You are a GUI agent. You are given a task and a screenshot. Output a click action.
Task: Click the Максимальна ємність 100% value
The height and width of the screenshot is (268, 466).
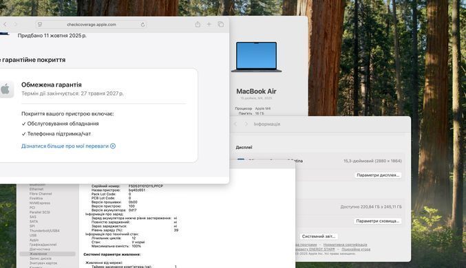click(136, 246)
